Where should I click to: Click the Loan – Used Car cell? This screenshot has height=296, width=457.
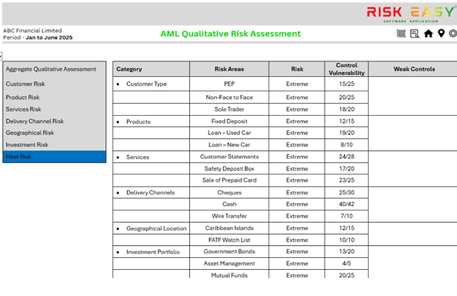point(229,133)
